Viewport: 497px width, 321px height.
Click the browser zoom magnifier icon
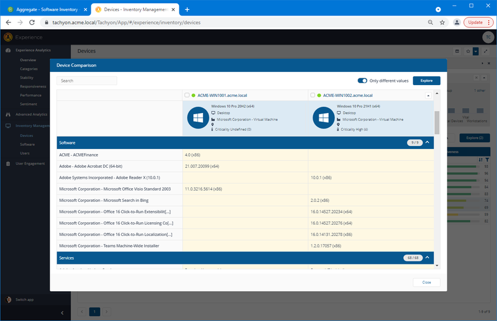click(x=431, y=22)
